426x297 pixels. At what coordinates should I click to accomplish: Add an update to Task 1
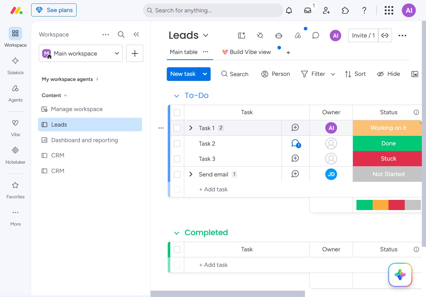pos(295,128)
